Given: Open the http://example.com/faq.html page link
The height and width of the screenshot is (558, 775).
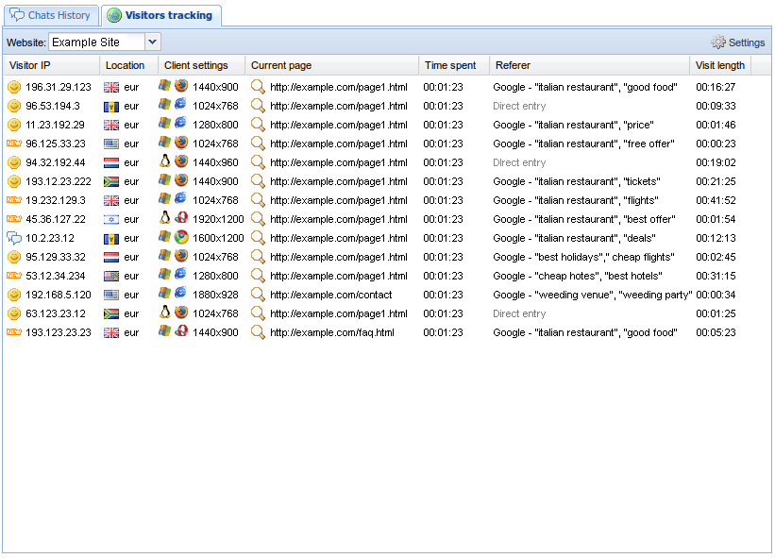Looking at the screenshot, I should pyautogui.click(x=331, y=332).
